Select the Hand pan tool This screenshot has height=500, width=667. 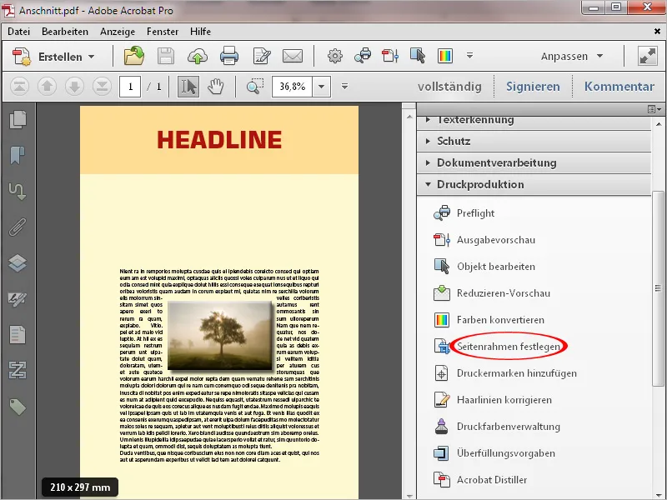[216, 87]
